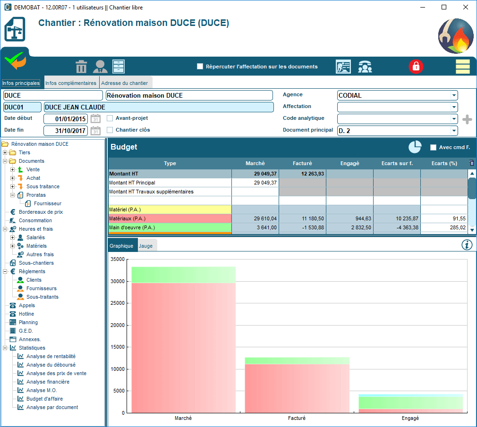Screen dimensions: 477x427
Task: Switch to the Infos complémentaires tab
Action: (71, 83)
